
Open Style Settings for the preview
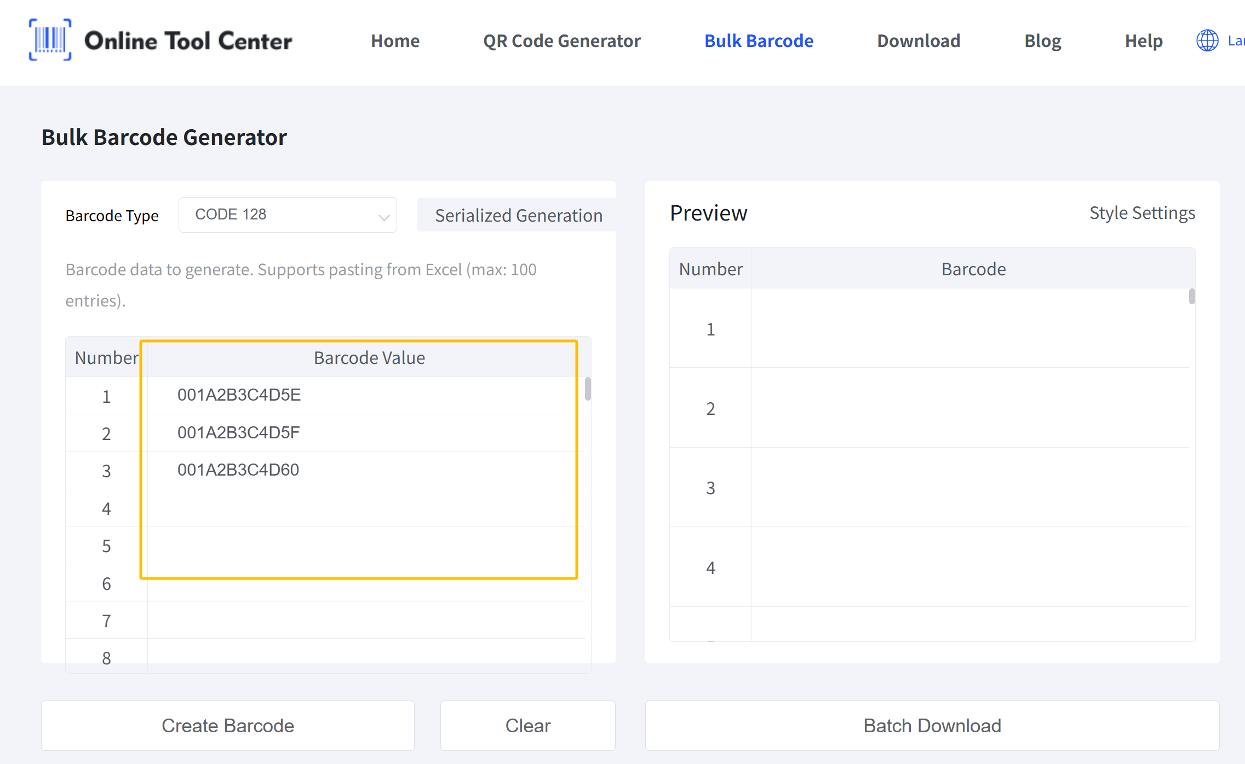click(1141, 213)
